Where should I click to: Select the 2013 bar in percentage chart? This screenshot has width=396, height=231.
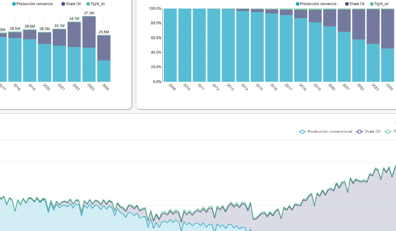coord(228,45)
